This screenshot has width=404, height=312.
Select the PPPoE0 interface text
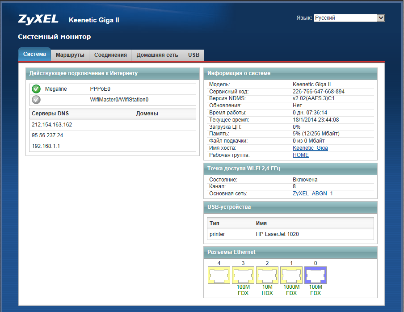coord(100,89)
